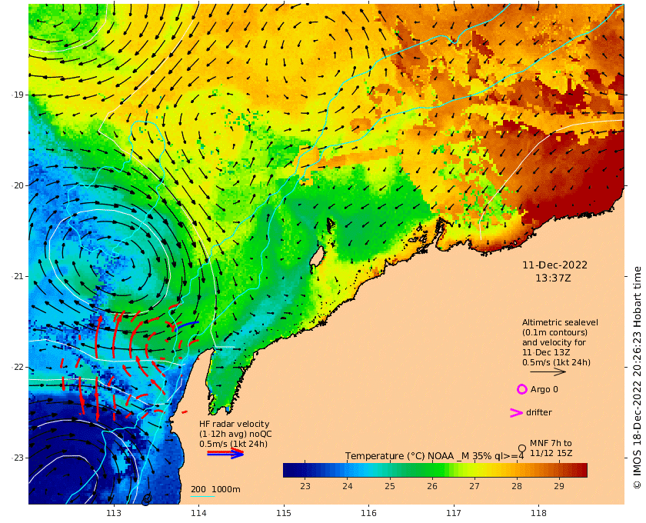The width and height of the screenshot is (646, 523).
Task: Click the Temperature NOAA colorbar title
Action: pos(435,456)
